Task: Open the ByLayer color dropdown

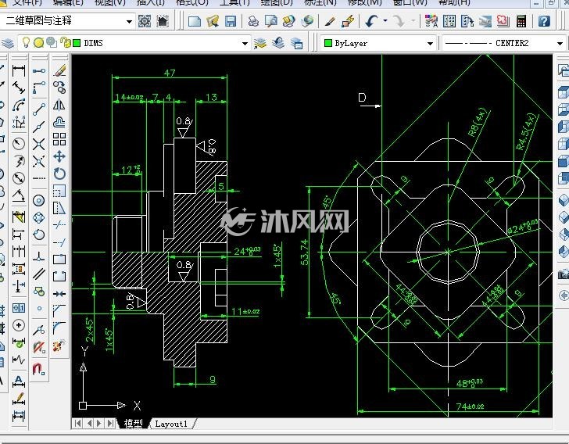Action: [x=378, y=44]
